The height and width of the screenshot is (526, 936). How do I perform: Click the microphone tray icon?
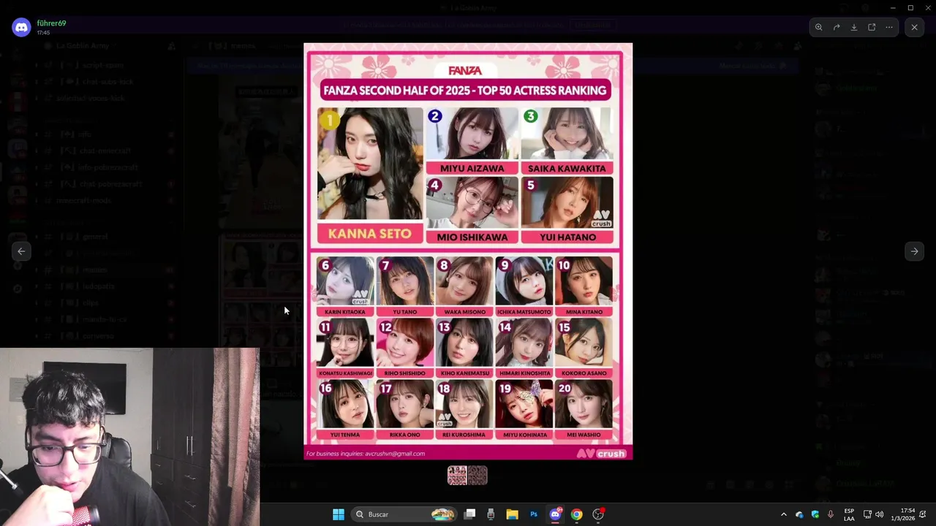(831, 514)
